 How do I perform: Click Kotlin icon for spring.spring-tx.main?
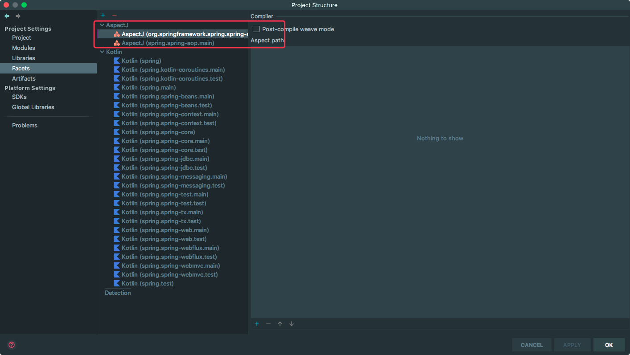point(117,212)
